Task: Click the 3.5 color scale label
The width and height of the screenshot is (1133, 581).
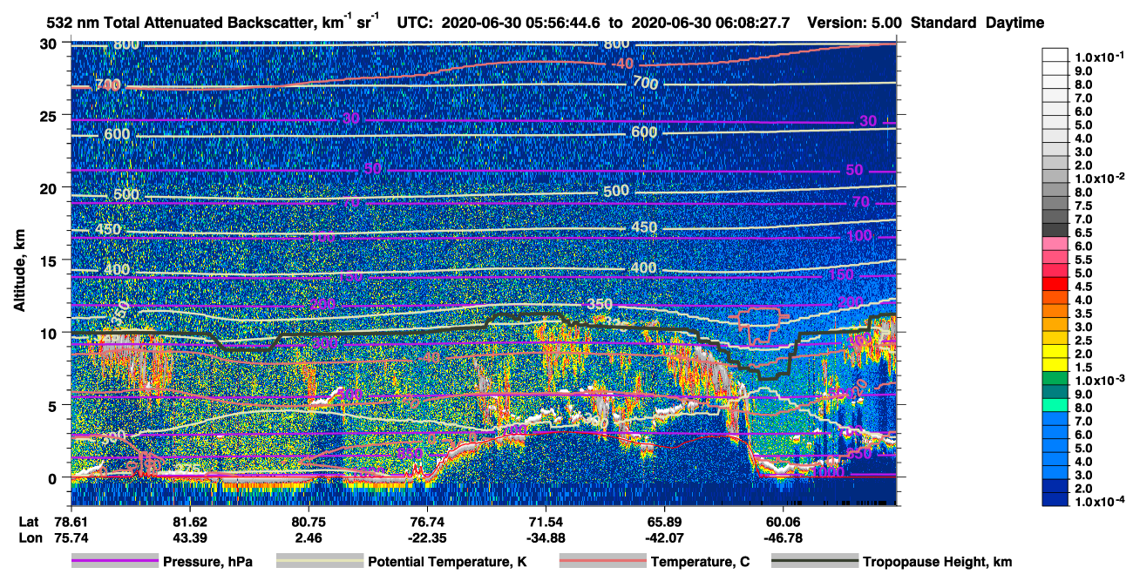Action: click(x=1082, y=314)
